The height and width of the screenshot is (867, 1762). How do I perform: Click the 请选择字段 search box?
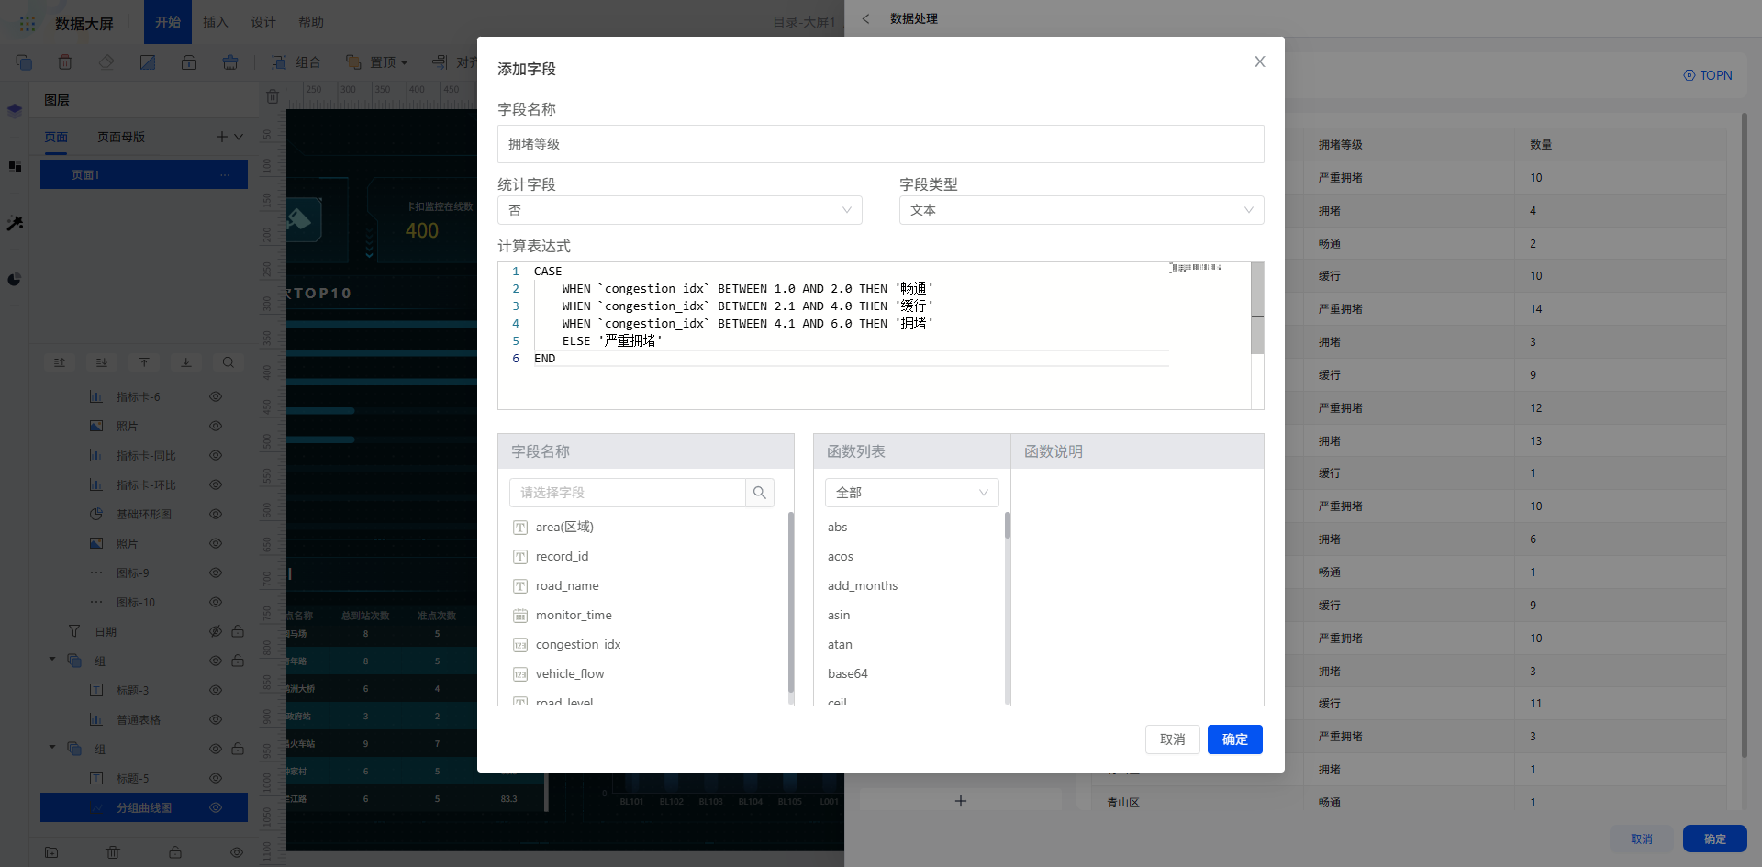point(628,493)
